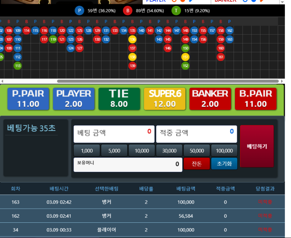
Task: Click the red roadmap bead 146
Action: coord(168,48)
